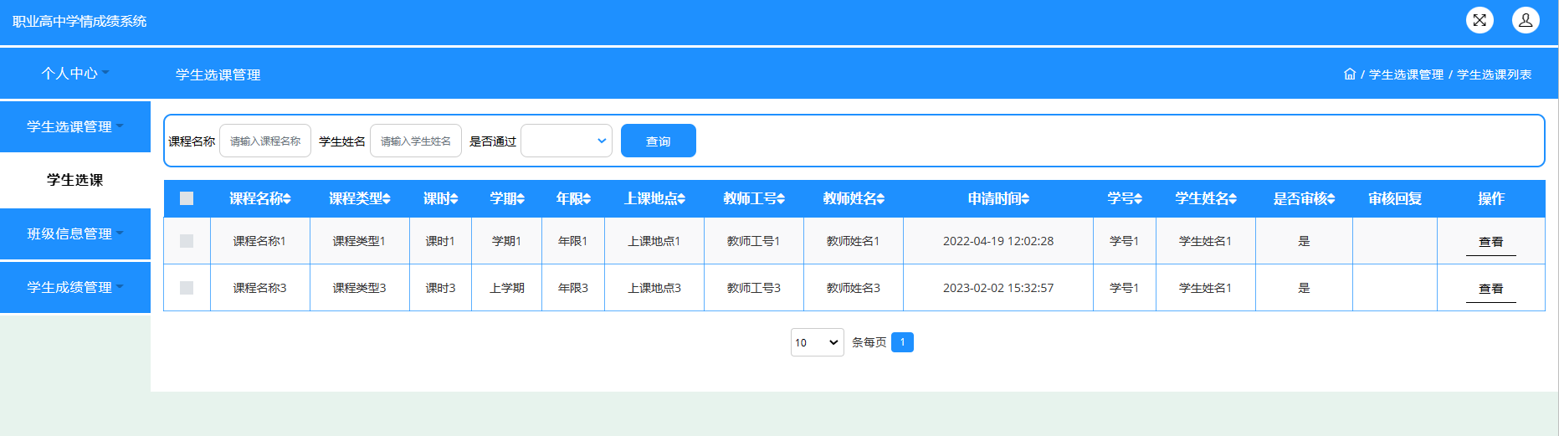This screenshot has height=436, width=1559.
Task: Expand the 个人中心 menu
Action: coord(75,74)
